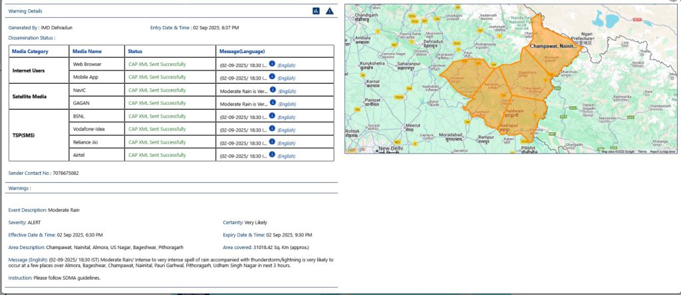Show message info for Mobile App row
The height and width of the screenshot is (295, 681).
272,76
